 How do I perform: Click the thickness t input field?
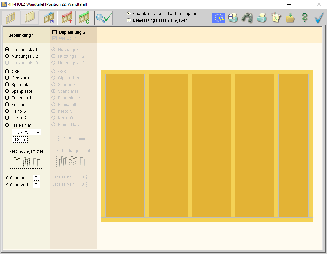coord(20,140)
